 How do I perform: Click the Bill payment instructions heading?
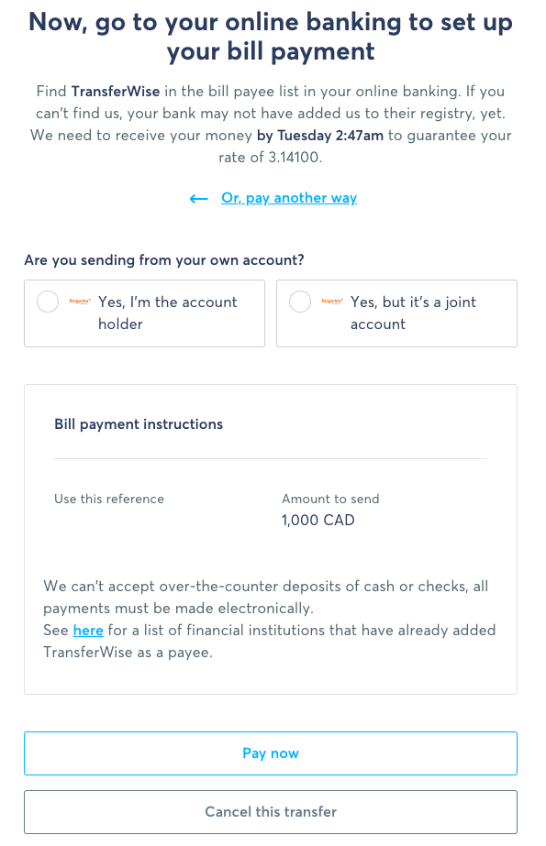pos(139,424)
